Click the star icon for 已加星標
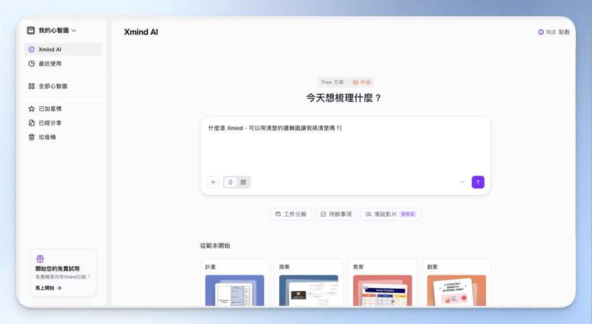The image size is (592, 324). 32,109
